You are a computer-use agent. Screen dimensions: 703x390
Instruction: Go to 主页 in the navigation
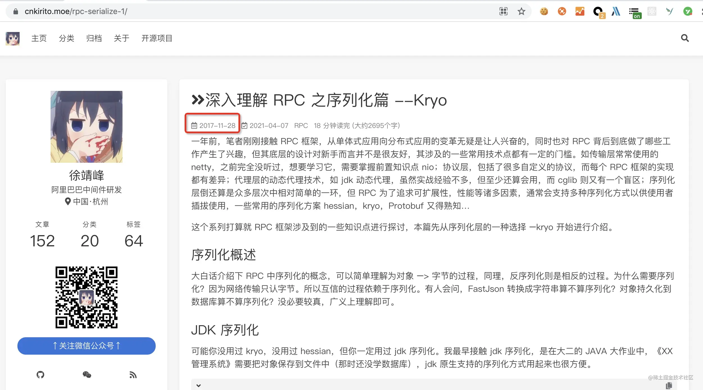tap(39, 38)
